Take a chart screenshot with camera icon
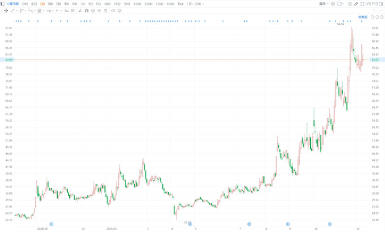The height and width of the screenshot is (232, 385). coord(350,4)
